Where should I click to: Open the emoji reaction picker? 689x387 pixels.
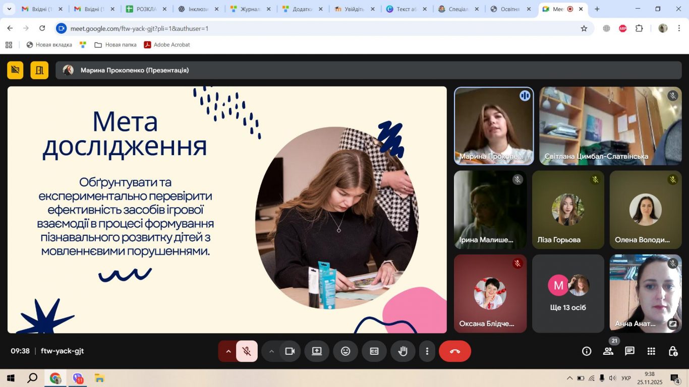tap(346, 351)
